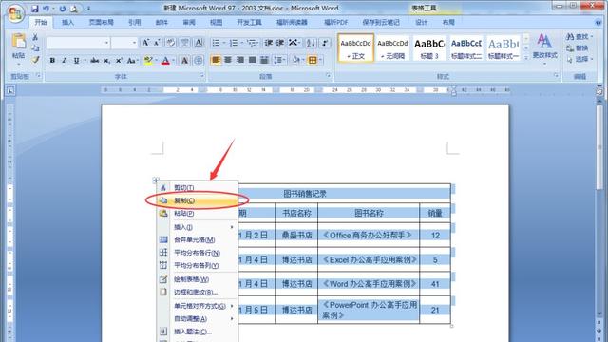Viewport: 608px width, 342px height.
Task: Click the Decrease Indent icon
Action: 268,42
